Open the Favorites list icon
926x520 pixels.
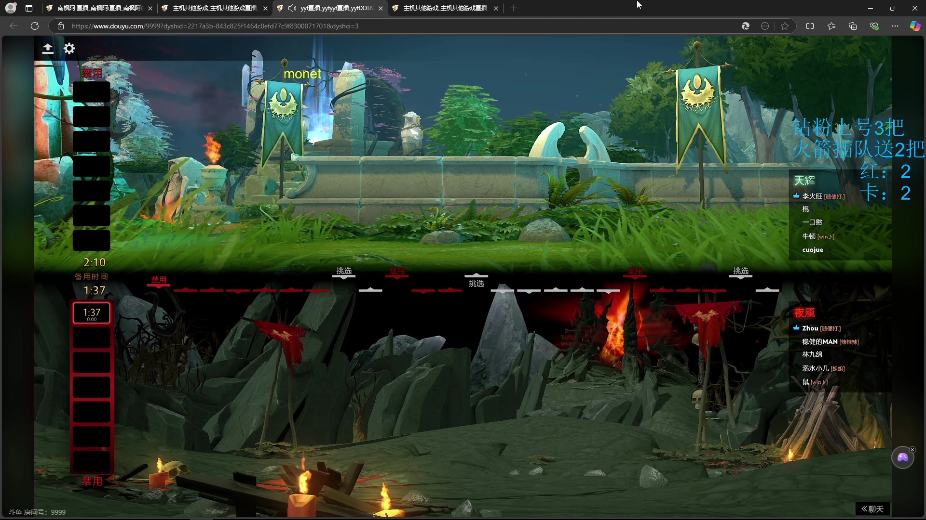click(x=831, y=26)
